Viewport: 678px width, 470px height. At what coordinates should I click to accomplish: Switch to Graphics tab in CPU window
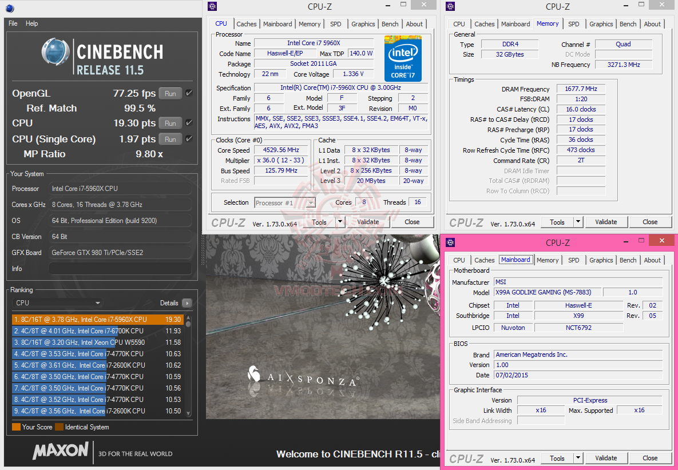[x=363, y=24]
